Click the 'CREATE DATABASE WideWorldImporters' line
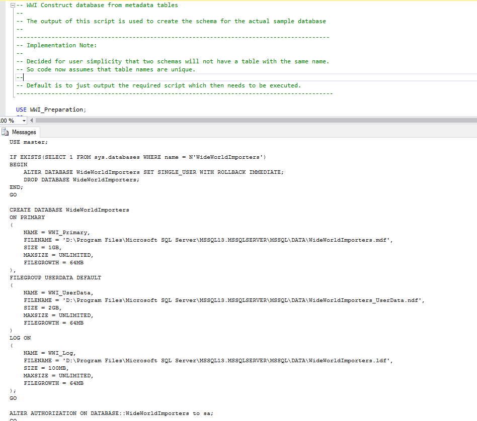This screenshot has height=421, width=477. click(x=69, y=210)
